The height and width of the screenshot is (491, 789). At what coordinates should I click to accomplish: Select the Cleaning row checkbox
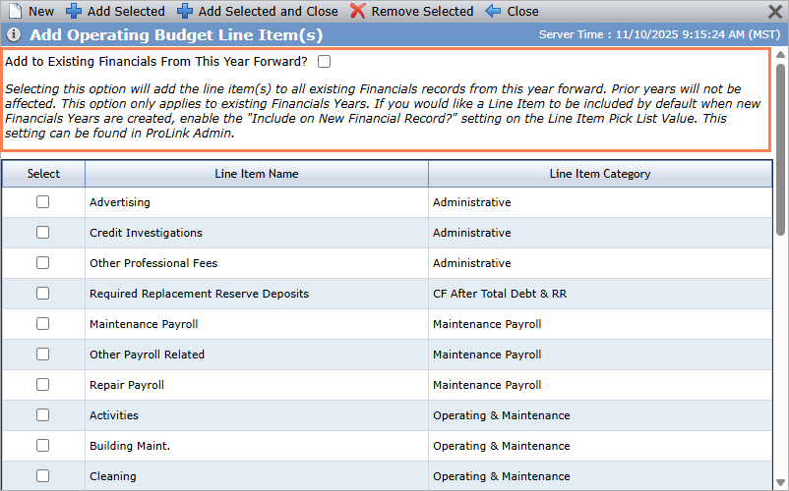point(42,476)
